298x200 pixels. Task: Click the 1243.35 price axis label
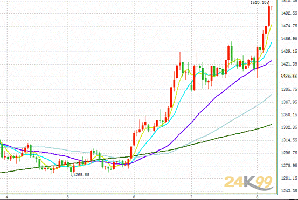coord(289,191)
